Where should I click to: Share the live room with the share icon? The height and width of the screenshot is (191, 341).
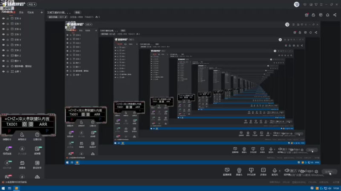click(x=335, y=15)
